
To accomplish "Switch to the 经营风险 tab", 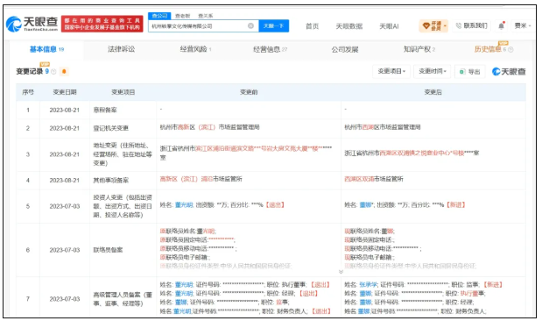I will pos(195,49).
